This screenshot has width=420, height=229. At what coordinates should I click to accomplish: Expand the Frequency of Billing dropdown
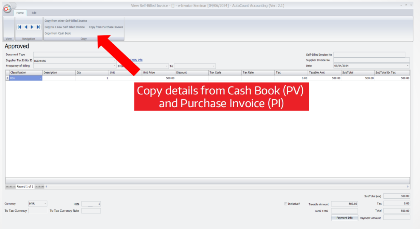pyautogui.click(x=115, y=66)
